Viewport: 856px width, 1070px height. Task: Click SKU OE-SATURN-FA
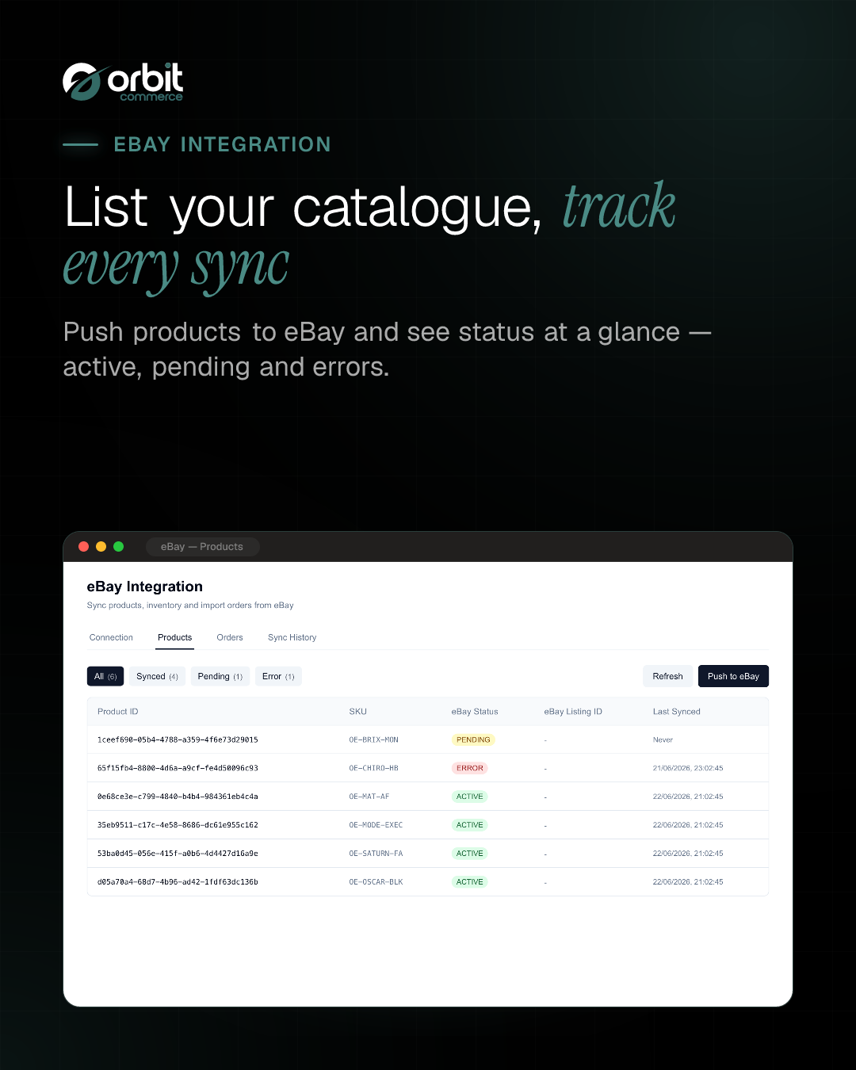tap(376, 854)
